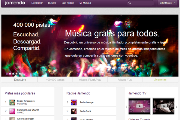Image resolution: width=180 pixels, height=120 pixels.
Task: Select the fourth carousel dot indicator
Action: [x=16, y=73]
